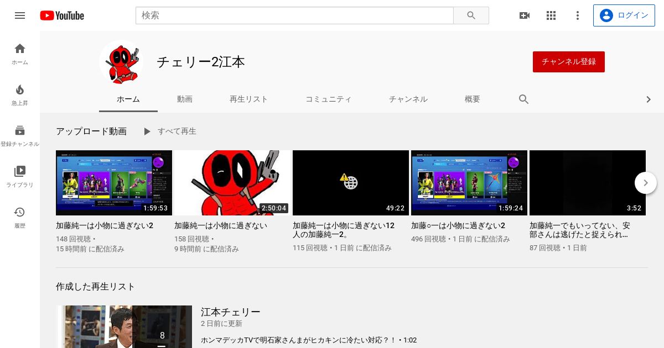
Task: Click the playlist item ホンマデッカTVで明石家さんま
Action: tap(309, 340)
